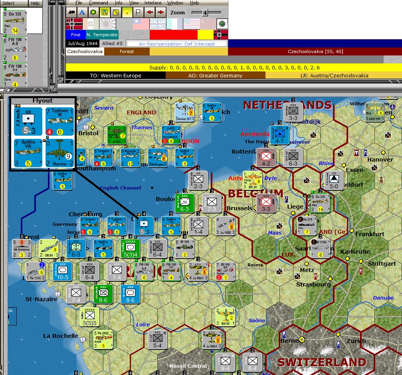Select the Chinese flag in nation bar
Image resolution: width=402 pixels, height=375 pixels.
141,24
